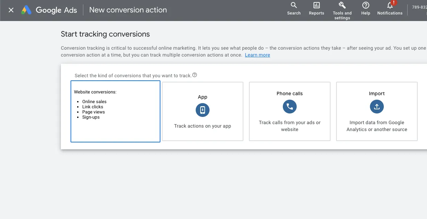
Task: Click the Online sales bullet item
Action: click(94, 101)
